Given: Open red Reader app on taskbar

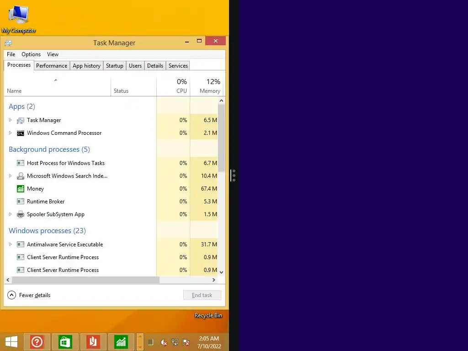Looking at the screenshot, I should (x=93, y=342).
